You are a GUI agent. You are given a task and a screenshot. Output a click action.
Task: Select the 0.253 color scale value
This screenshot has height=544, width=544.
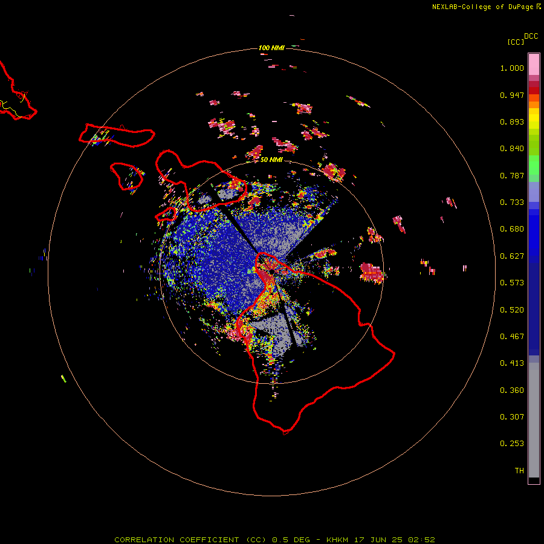tap(512, 444)
